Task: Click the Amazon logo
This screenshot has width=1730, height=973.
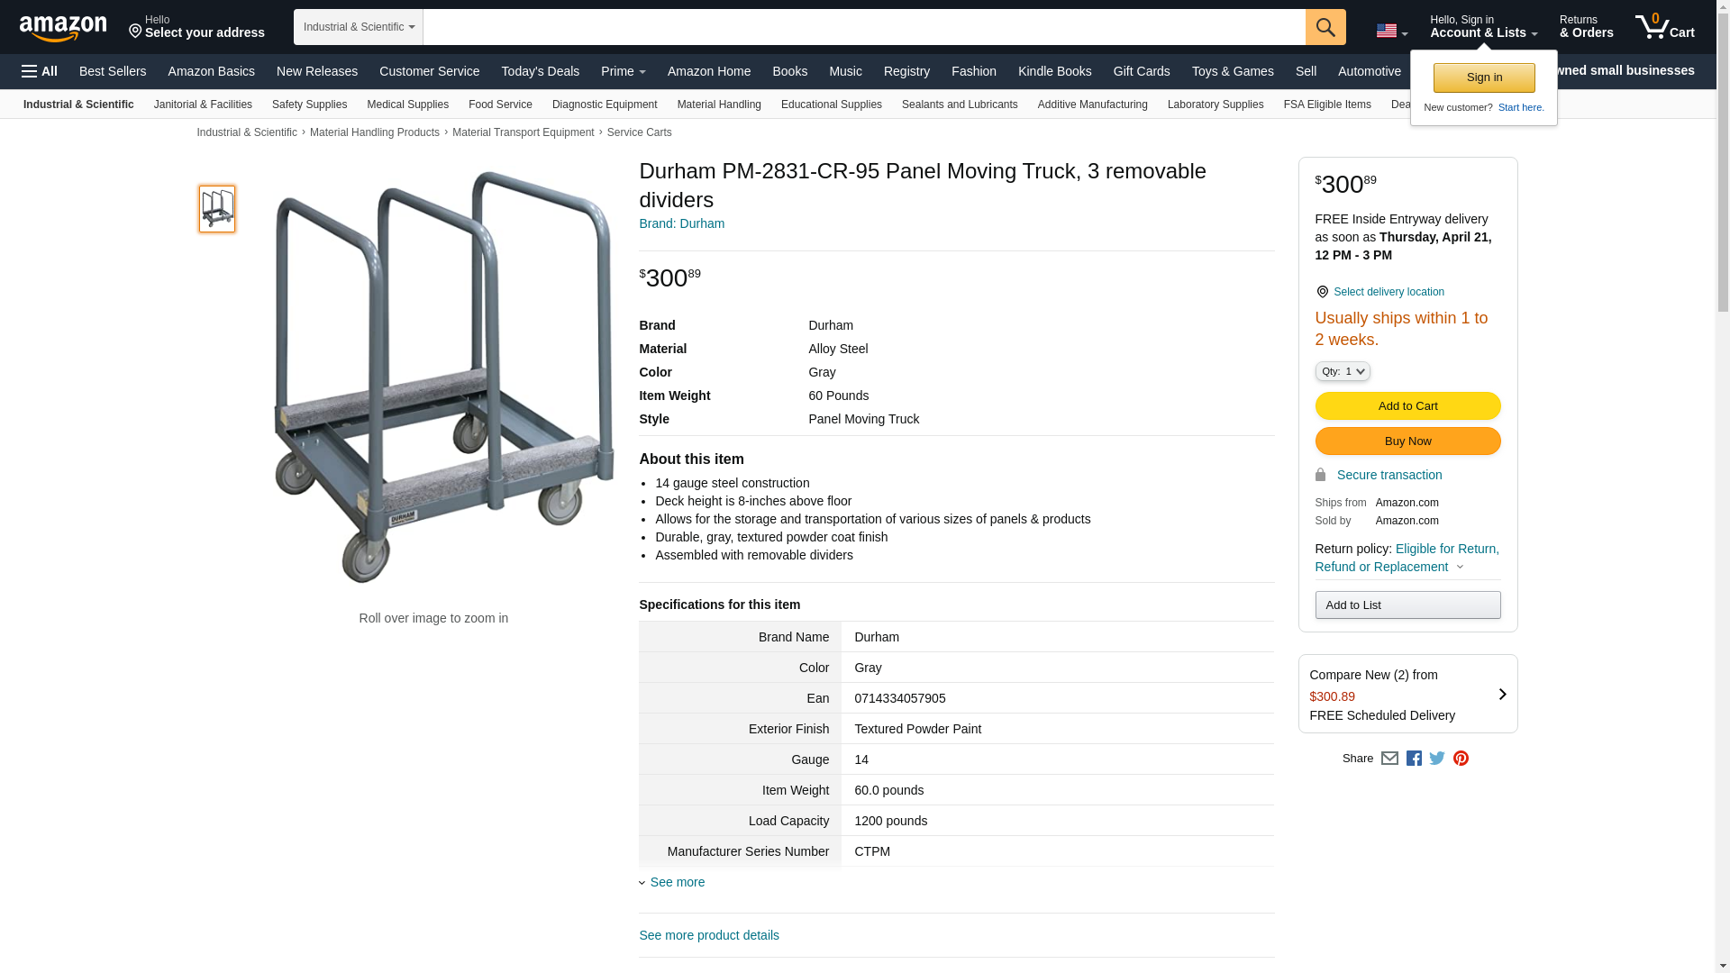Action: (63, 28)
